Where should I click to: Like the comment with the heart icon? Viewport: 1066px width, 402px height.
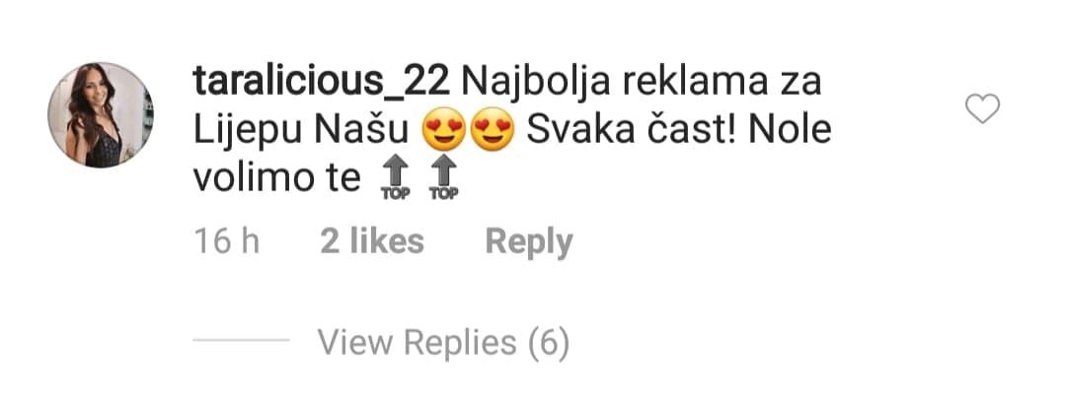click(x=983, y=108)
